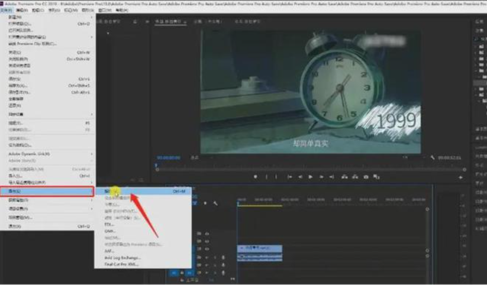This screenshot has height=285, width=487.
Task: Step forward one frame
Action: coord(321,177)
